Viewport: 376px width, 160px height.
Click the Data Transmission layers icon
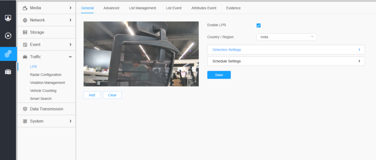25,109
